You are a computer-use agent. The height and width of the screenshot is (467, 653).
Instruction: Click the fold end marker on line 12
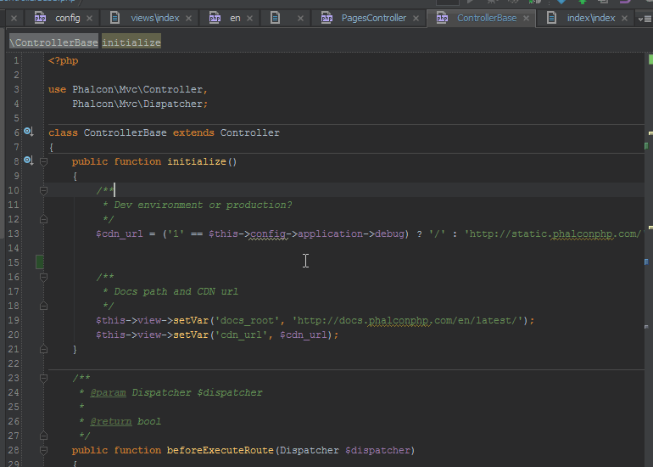click(44, 219)
